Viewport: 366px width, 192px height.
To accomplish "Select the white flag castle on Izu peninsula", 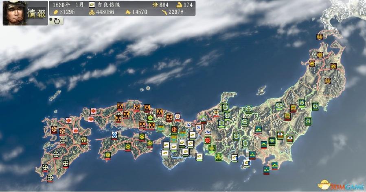I will click(247, 163).
